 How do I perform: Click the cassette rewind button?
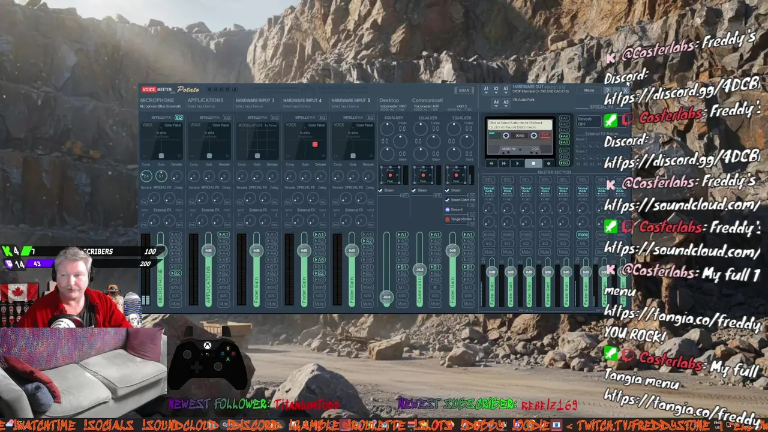pos(491,163)
